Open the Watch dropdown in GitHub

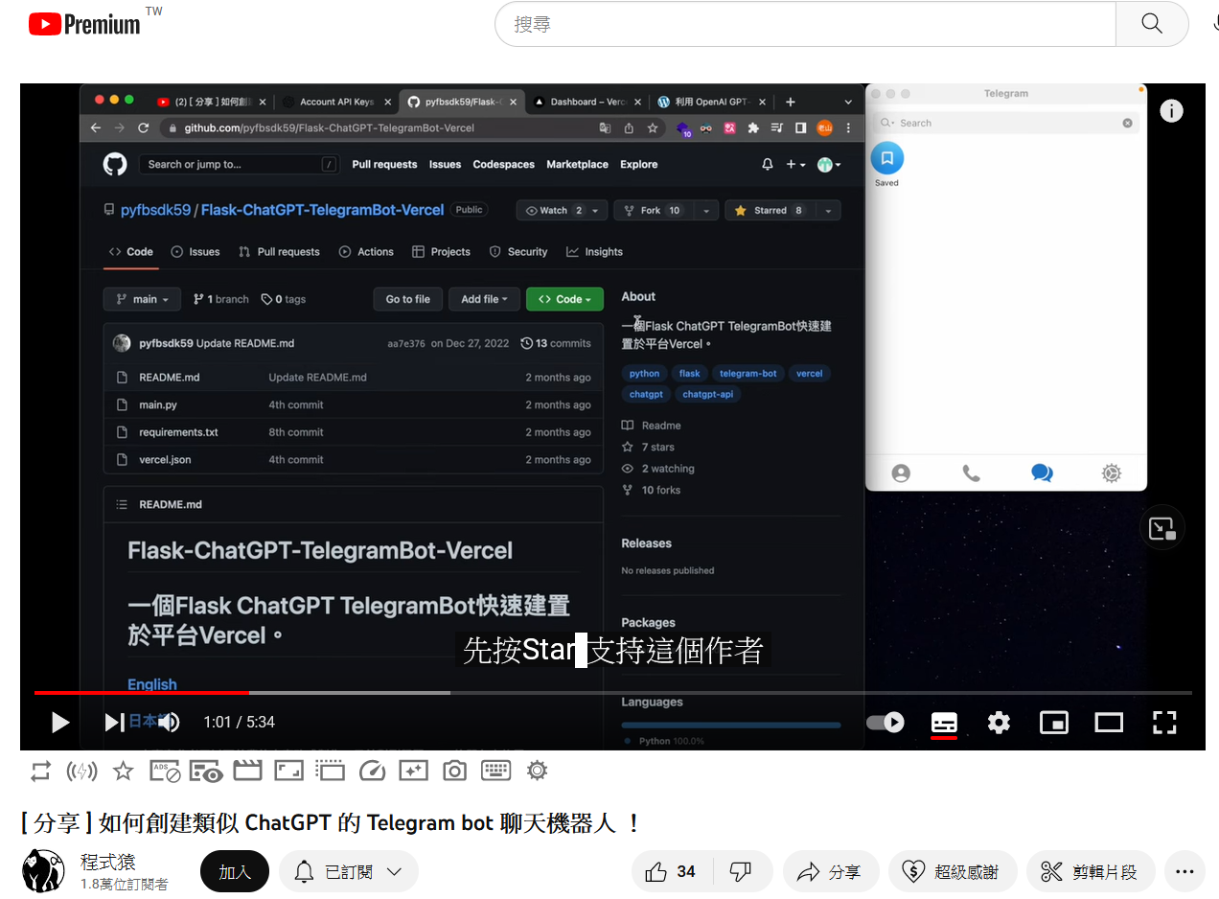(562, 210)
